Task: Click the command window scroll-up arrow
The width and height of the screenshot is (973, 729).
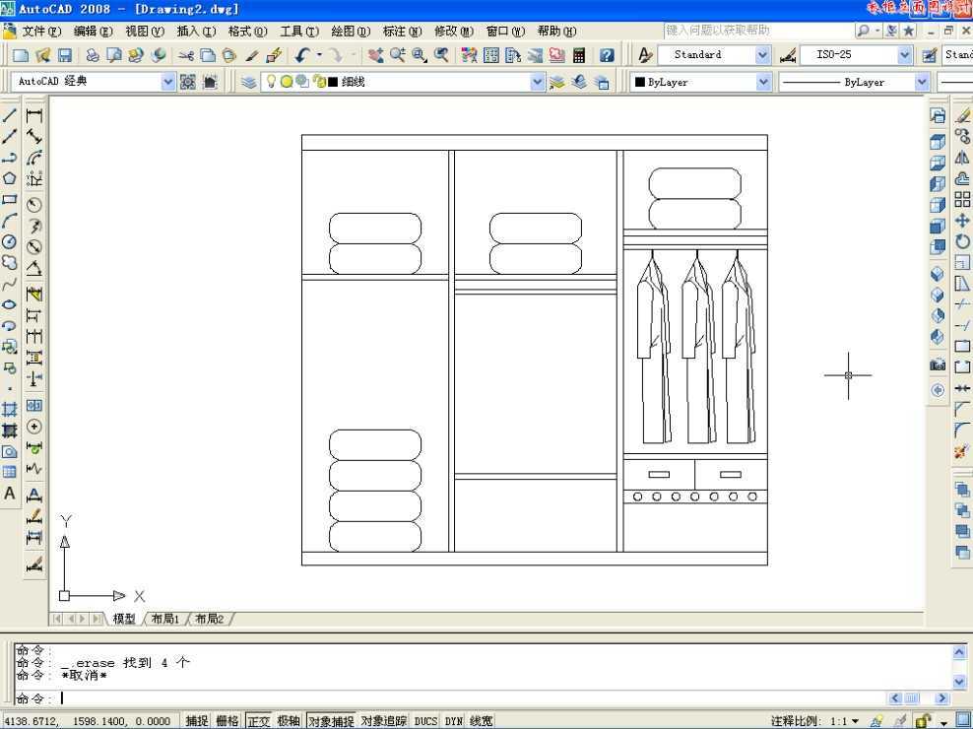Action: [x=959, y=652]
